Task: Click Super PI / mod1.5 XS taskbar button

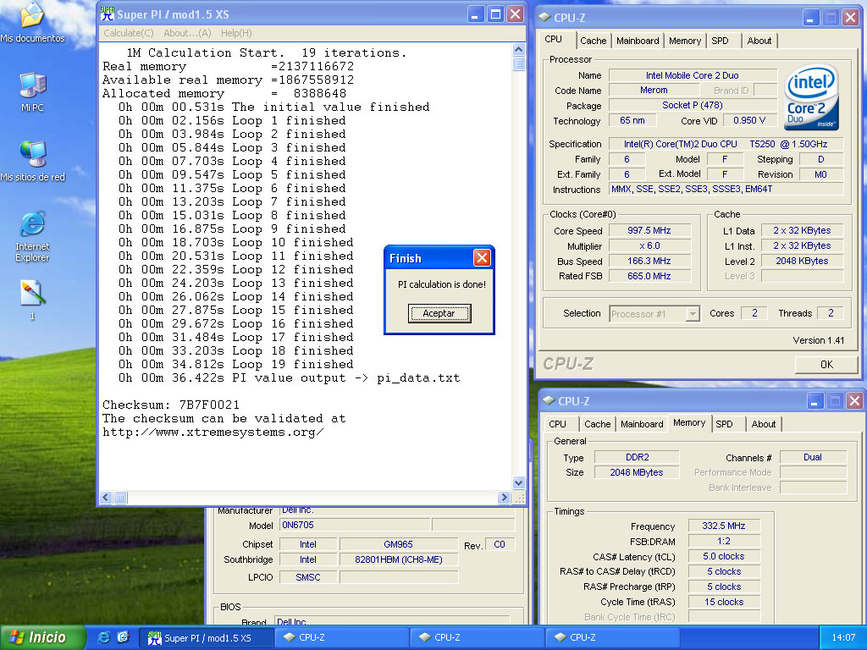Action: [x=207, y=637]
